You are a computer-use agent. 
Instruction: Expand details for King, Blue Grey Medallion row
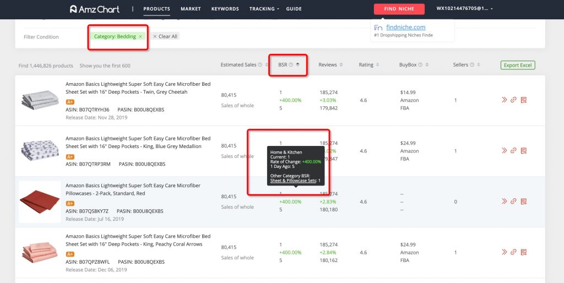505,151
